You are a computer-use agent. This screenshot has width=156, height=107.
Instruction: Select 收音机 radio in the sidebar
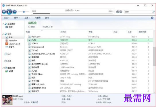click(10, 47)
